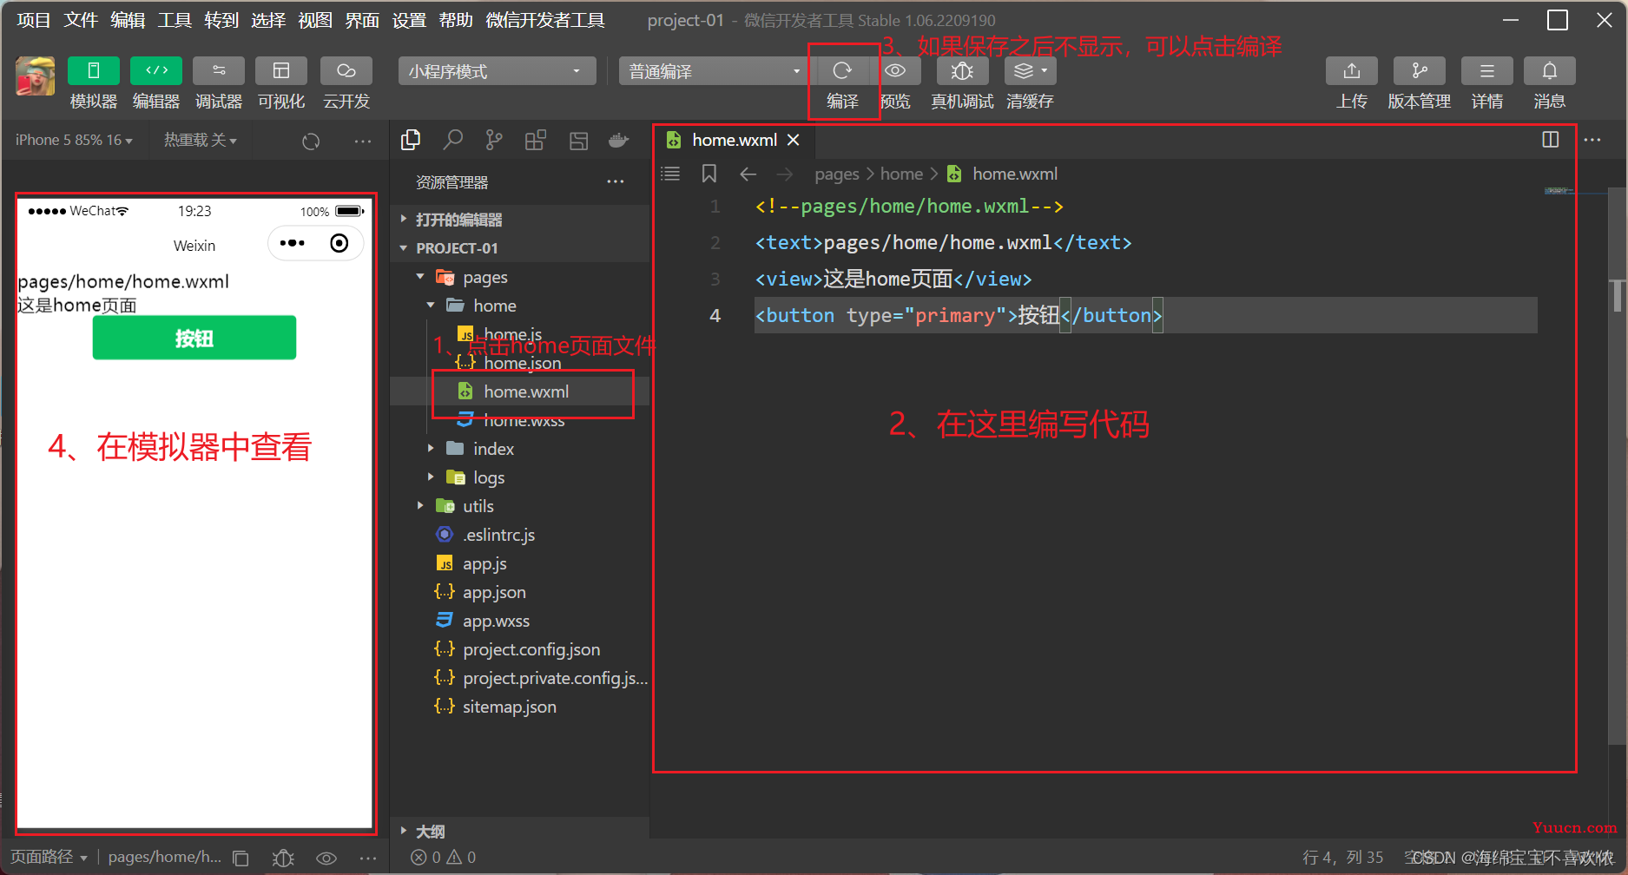Open .eslintrc.js file

(519, 535)
